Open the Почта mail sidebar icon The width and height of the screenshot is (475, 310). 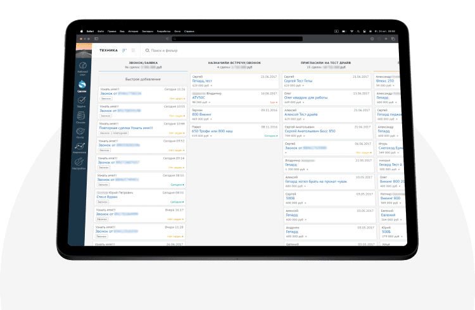click(x=80, y=131)
